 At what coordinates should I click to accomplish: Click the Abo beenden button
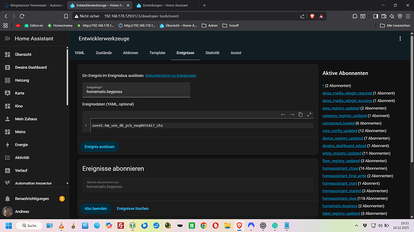click(95, 209)
